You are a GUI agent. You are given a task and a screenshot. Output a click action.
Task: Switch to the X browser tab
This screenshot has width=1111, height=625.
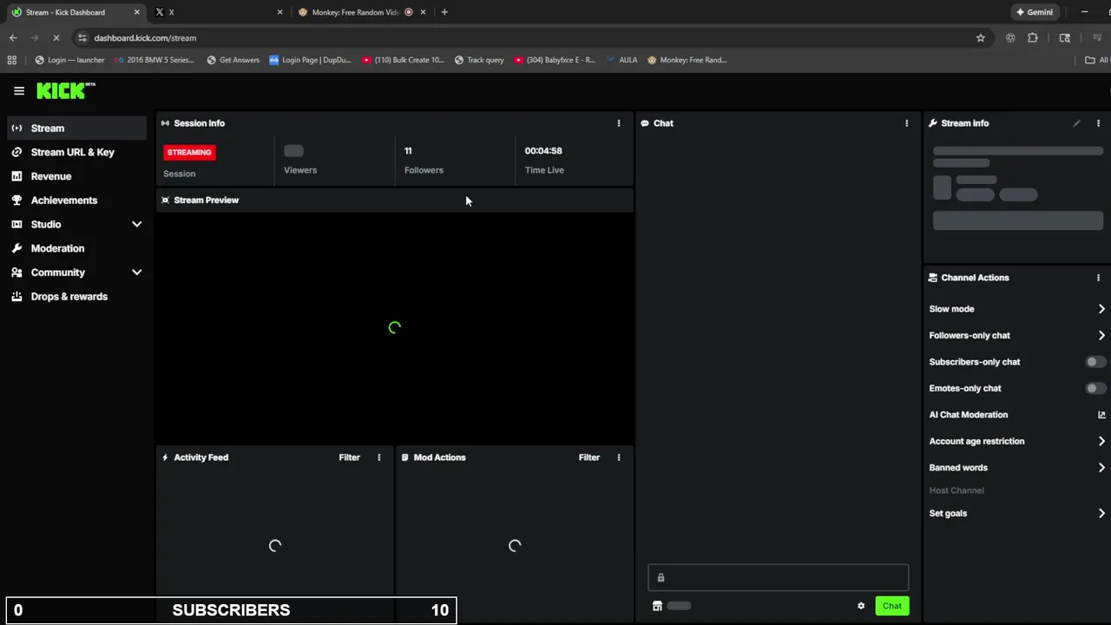coord(216,12)
